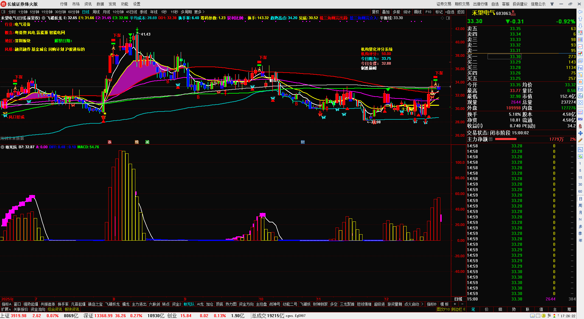Switch to the 周线 weekly period tab
This screenshot has height=319, width=584.
[x=96, y=12]
